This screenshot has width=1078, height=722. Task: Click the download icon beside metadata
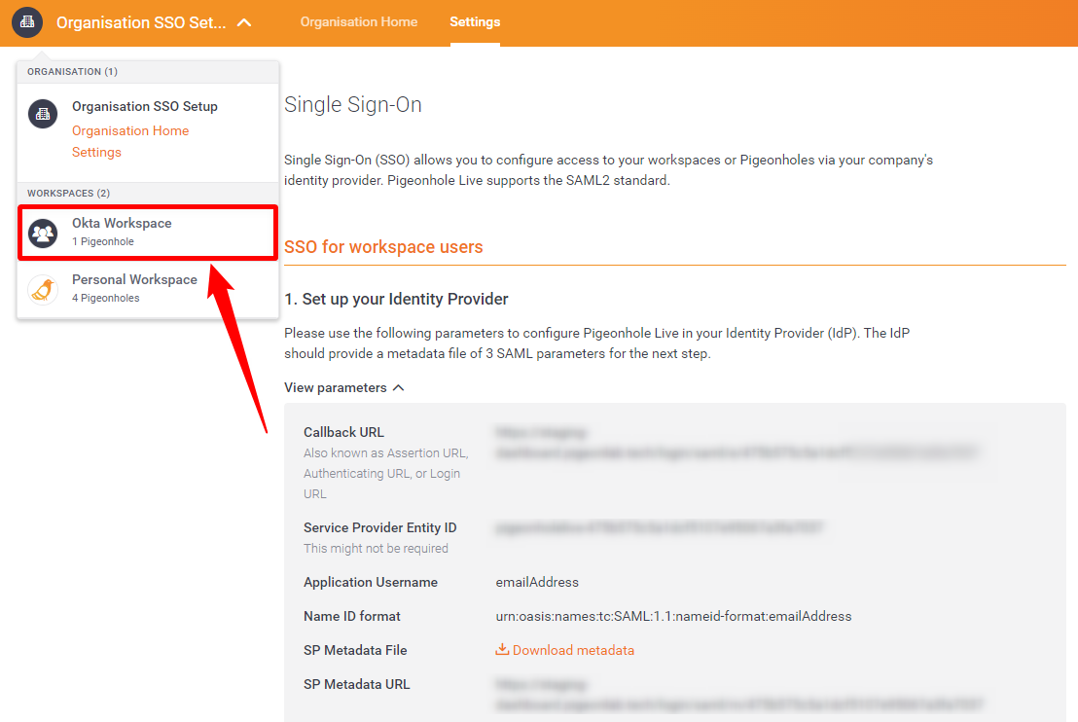pos(502,650)
